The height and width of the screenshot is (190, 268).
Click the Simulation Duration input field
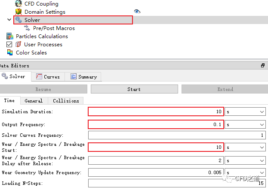156,112
